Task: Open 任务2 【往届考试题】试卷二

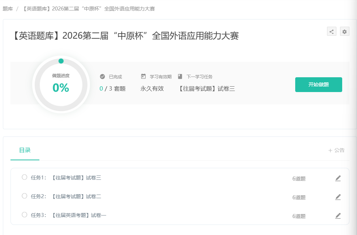Action: click(x=76, y=196)
